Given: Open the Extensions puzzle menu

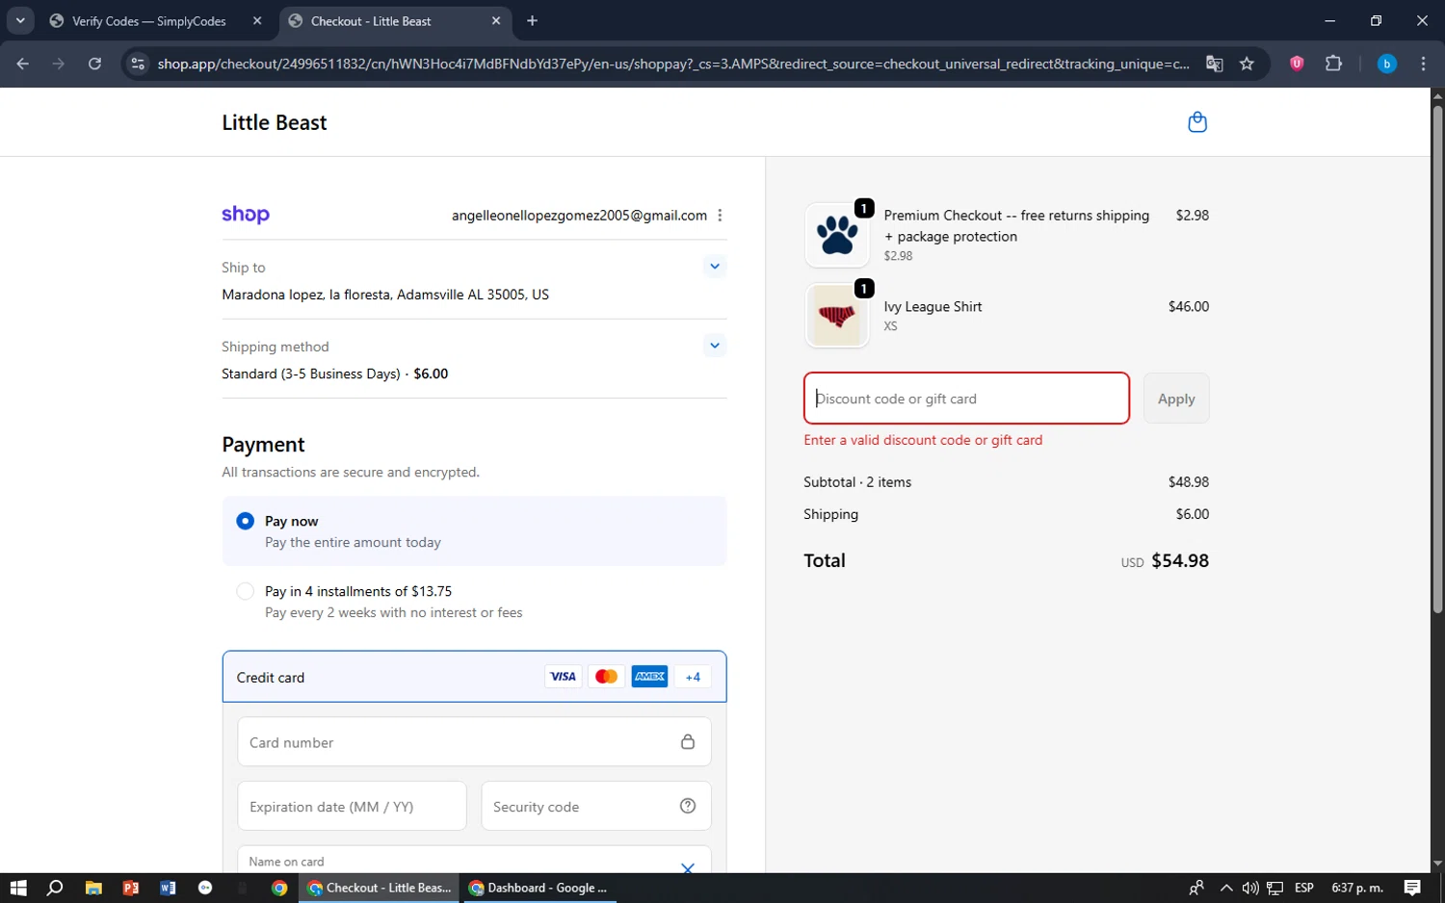Looking at the screenshot, I should point(1333,64).
